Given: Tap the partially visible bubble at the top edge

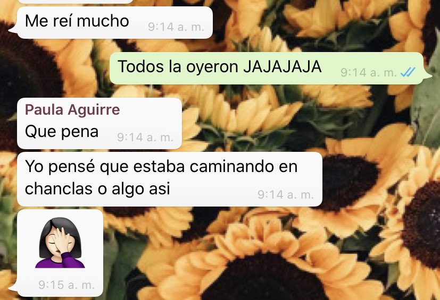Looking at the screenshot, I should coord(75,2).
